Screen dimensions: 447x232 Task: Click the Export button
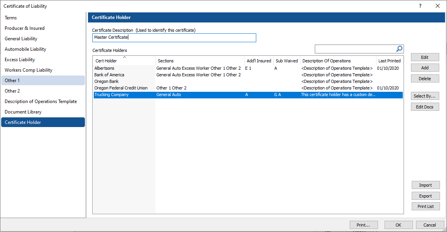coord(426,196)
